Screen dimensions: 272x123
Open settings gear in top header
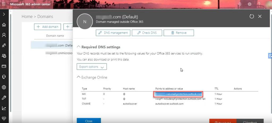pyautogui.click(x=249, y=4)
